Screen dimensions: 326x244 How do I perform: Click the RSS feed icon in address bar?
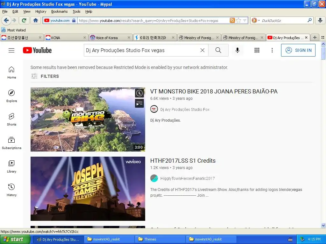232,20
